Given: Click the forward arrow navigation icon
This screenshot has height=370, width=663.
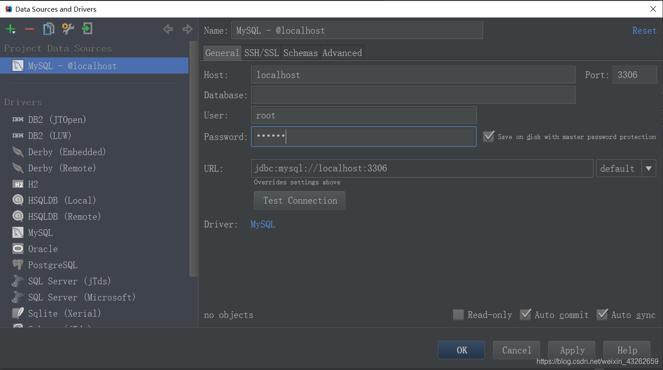Looking at the screenshot, I should tap(188, 29).
